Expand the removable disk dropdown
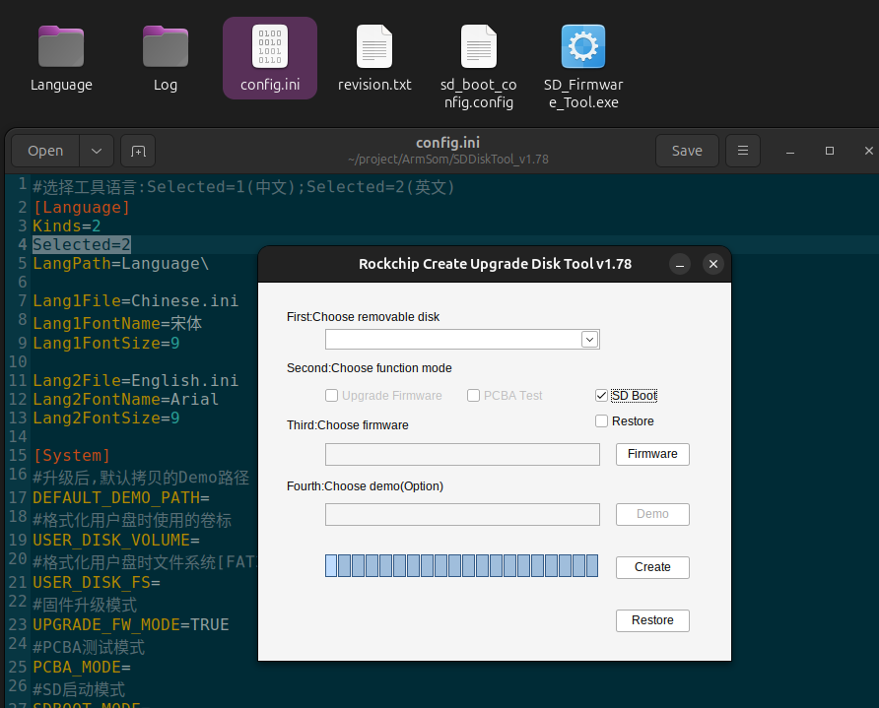This screenshot has height=708, width=879. 589,340
